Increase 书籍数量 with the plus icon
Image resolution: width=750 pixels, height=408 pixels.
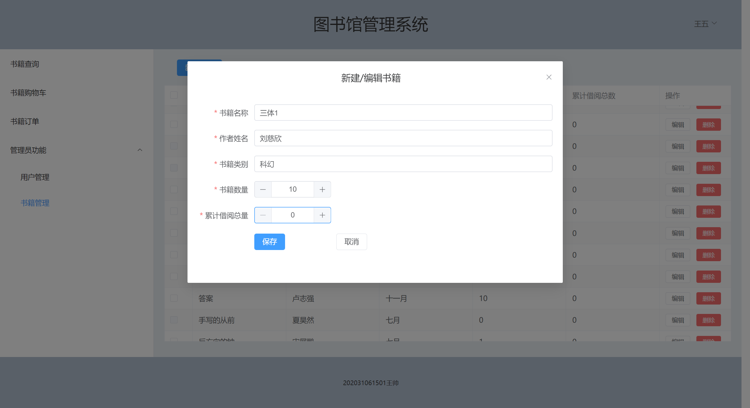tap(322, 189)
